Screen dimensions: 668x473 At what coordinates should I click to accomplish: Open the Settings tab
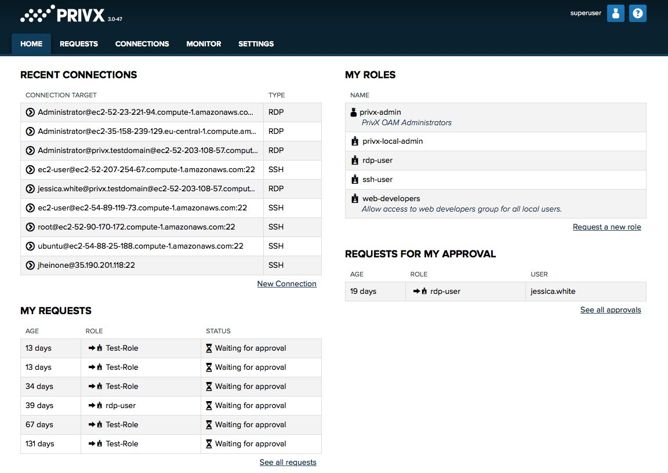[256, 44]
